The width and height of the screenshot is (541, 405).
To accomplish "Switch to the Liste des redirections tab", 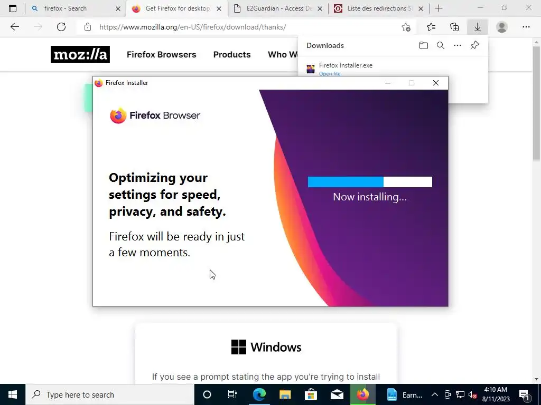I will [x=379, y=8].
